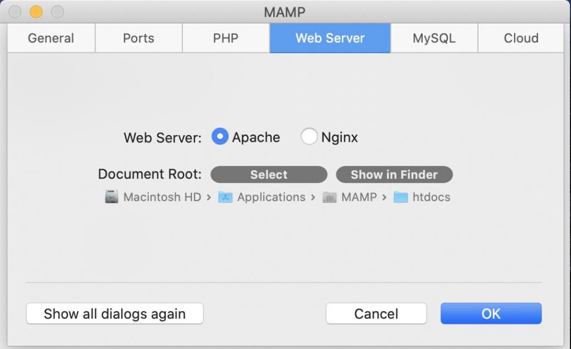Click chevron after Macintosh HD in path
This screenshot has height=349, width=571.
[x=209, y=197]
